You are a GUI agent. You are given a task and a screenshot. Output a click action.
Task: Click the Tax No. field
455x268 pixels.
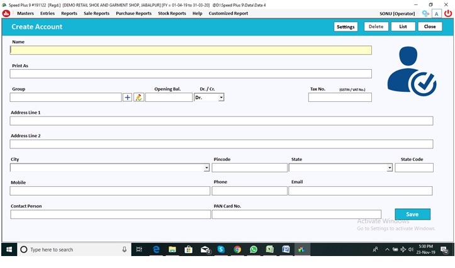(340, 98)
